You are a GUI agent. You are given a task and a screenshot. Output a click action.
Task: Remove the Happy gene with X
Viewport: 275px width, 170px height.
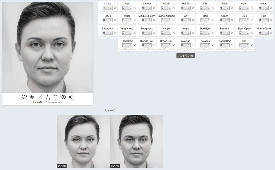[174, 33]
